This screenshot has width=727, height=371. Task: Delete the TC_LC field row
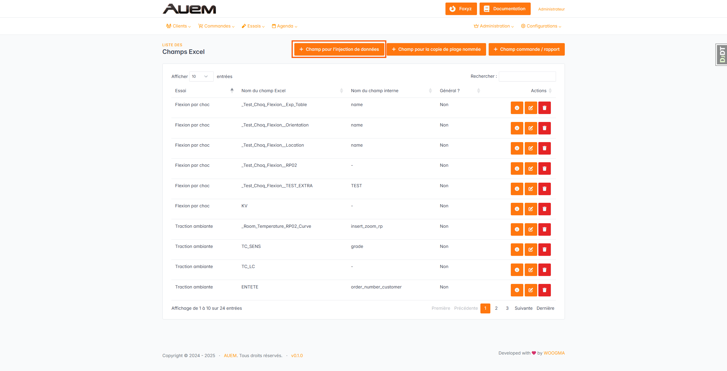click(x=544, y=270)
